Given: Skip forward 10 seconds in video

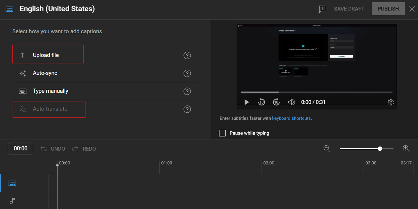Looking at the screenshot, I should coord(276,102).
